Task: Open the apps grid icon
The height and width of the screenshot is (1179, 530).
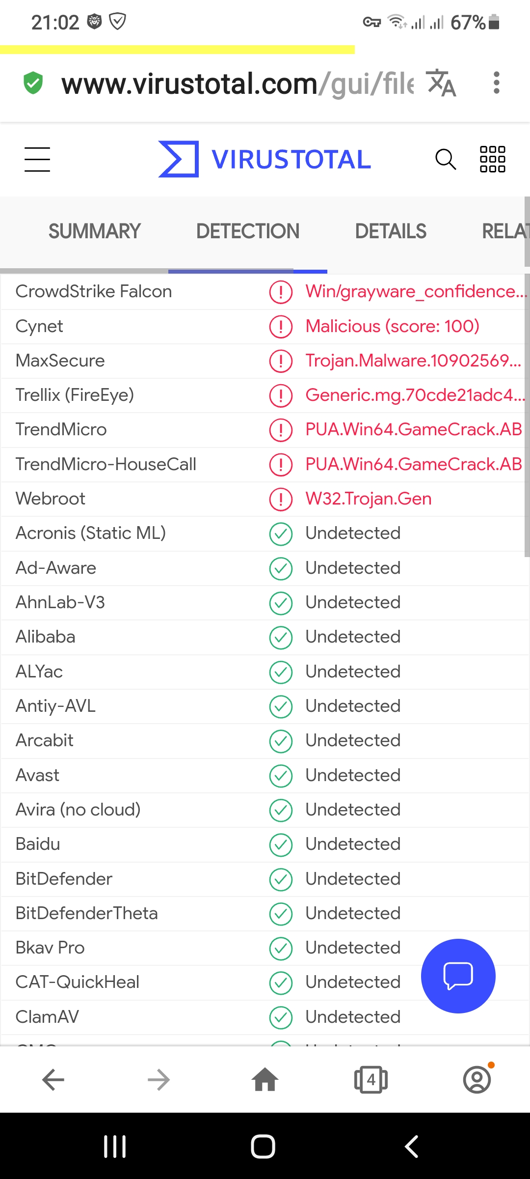Action: (492, 159)
